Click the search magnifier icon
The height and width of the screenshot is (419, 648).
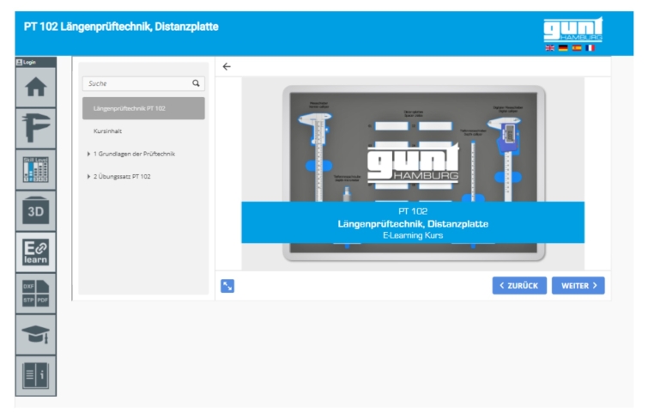pos(196,83)
